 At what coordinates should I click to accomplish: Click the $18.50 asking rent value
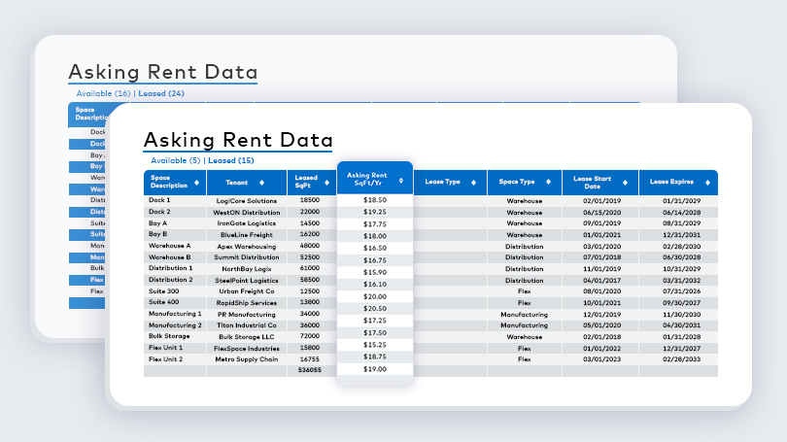click(375, 200)
